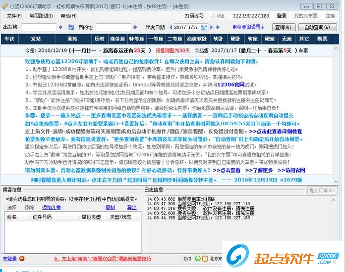Viewport: 345px width, 272px height.
Task: Click the 无座 column header
Action: [x=287, y=39]
